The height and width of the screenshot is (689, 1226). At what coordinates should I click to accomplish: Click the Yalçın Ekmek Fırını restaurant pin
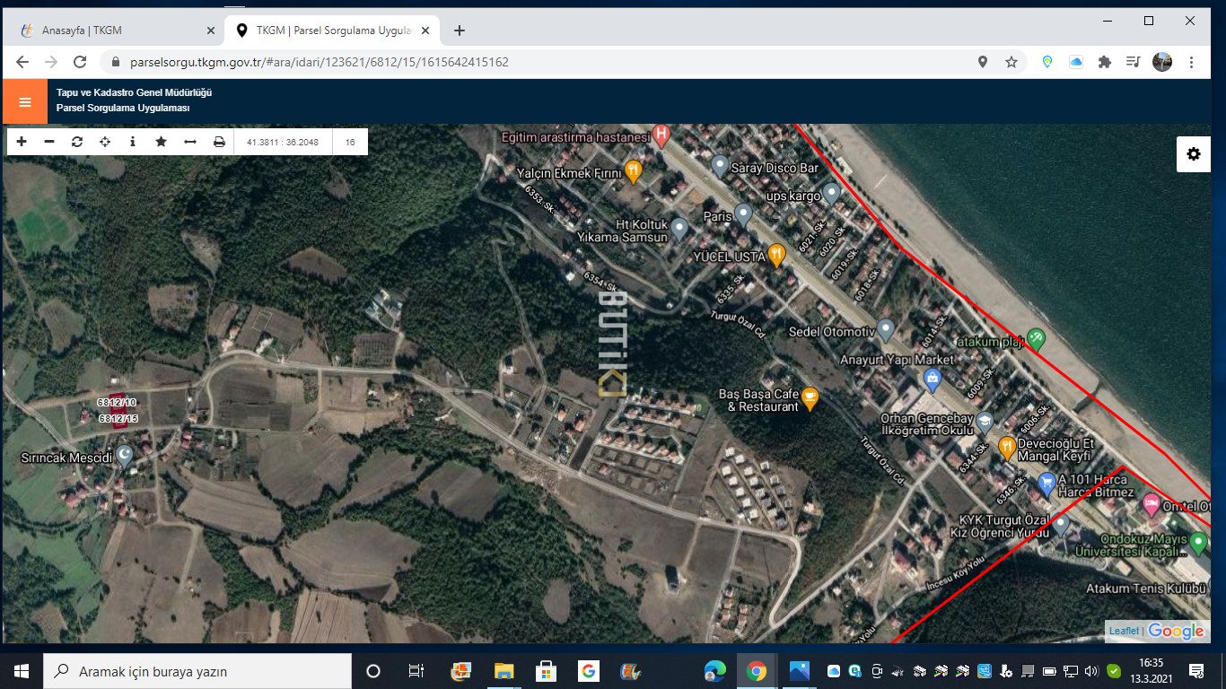point(634,171)
